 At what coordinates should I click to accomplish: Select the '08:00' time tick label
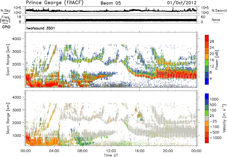(83, 151)
